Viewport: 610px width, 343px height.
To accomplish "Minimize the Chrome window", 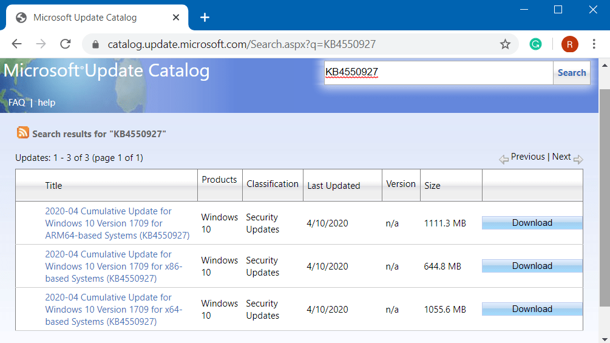I will pos(524,10).
